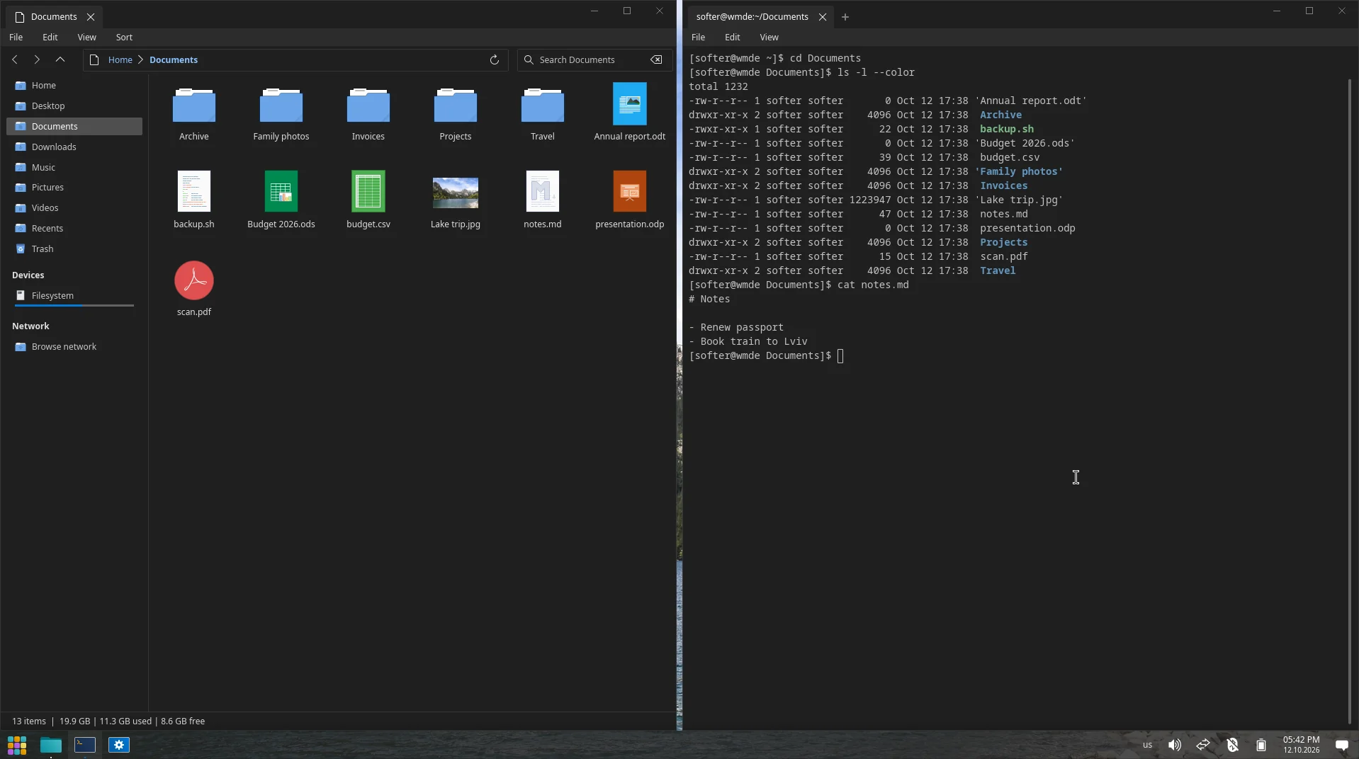Open the volume control in the tray
The width and height of the screenshot is (1359, 759).
click(1175, 745)
